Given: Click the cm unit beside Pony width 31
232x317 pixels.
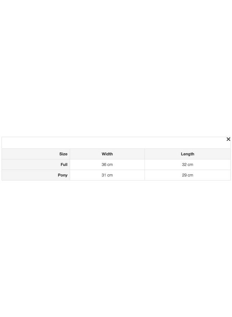Looking at the screenshot, I should coord(110,175).
